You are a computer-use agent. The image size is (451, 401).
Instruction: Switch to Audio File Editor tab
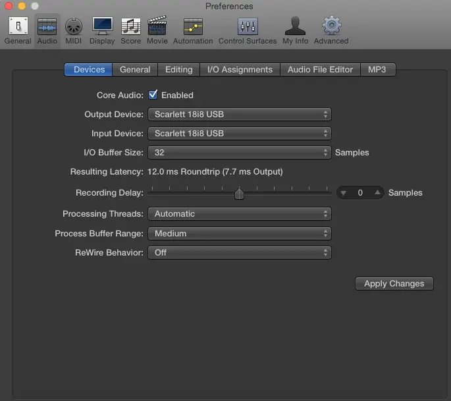320,70
